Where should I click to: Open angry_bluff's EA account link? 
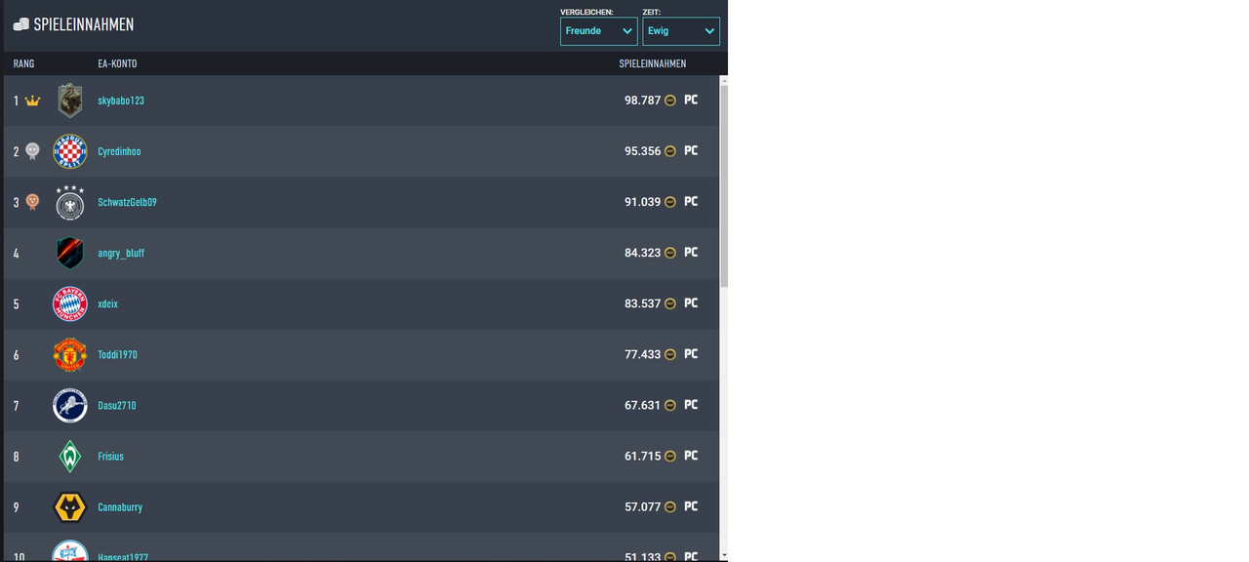[121, 254]
